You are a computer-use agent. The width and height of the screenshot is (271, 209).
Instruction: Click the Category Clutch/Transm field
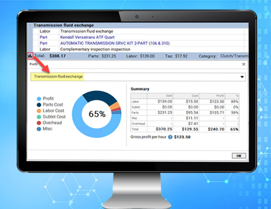234,56
